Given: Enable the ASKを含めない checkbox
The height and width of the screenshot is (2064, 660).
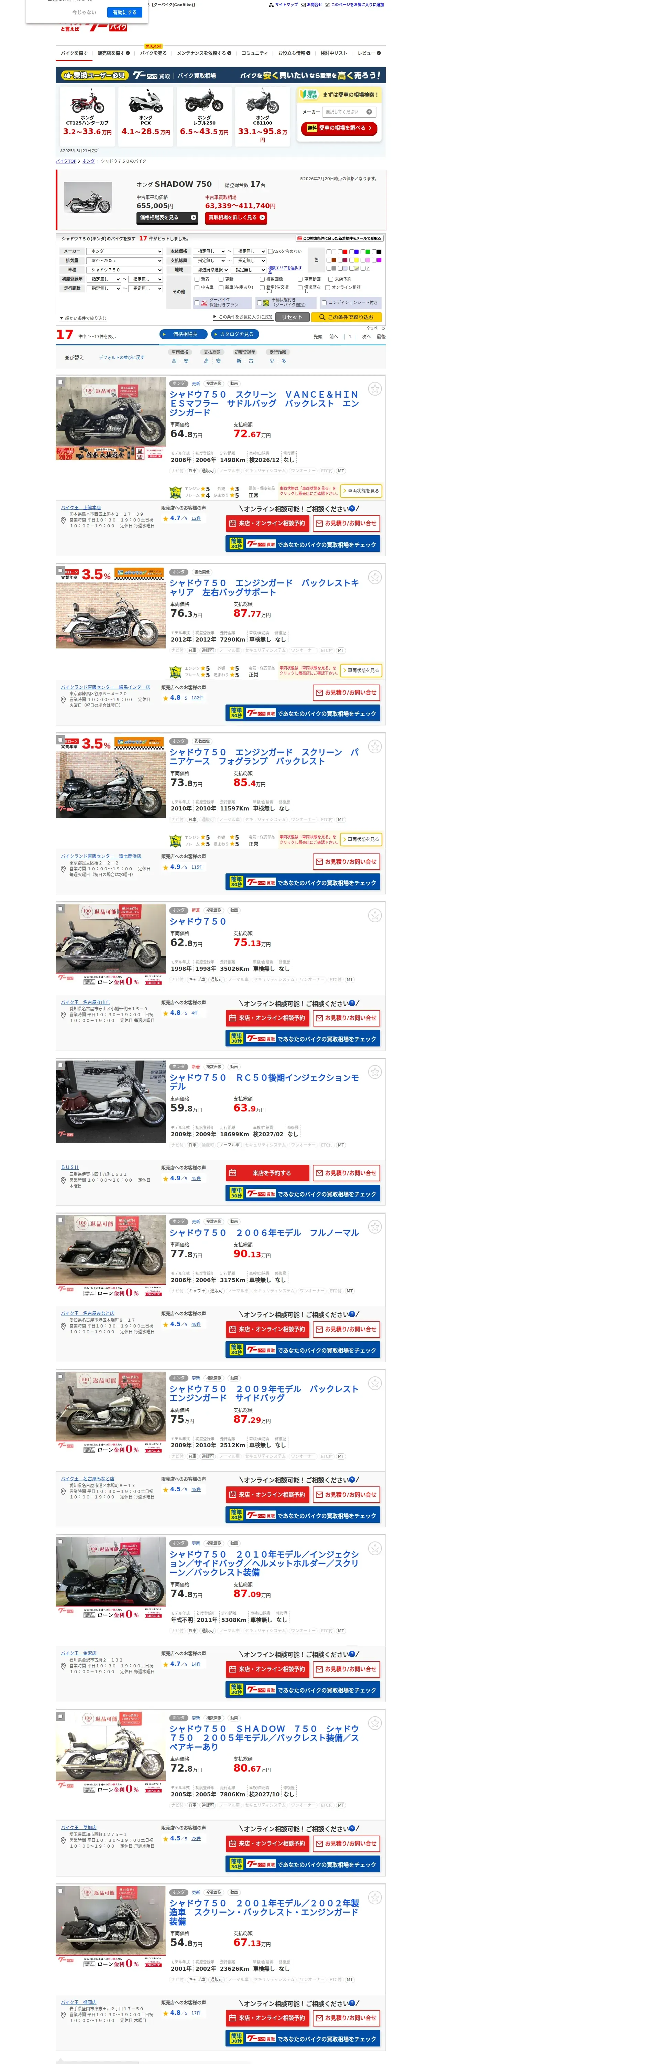Looking at the screenshot, I should 270,251.
